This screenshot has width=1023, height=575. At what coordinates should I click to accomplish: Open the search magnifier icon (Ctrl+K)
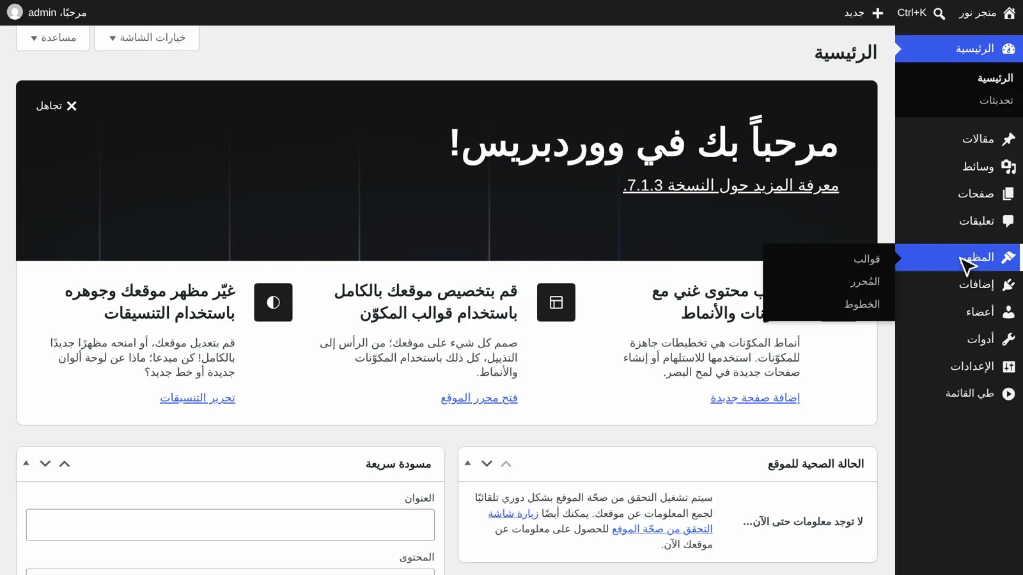[939, 13]
